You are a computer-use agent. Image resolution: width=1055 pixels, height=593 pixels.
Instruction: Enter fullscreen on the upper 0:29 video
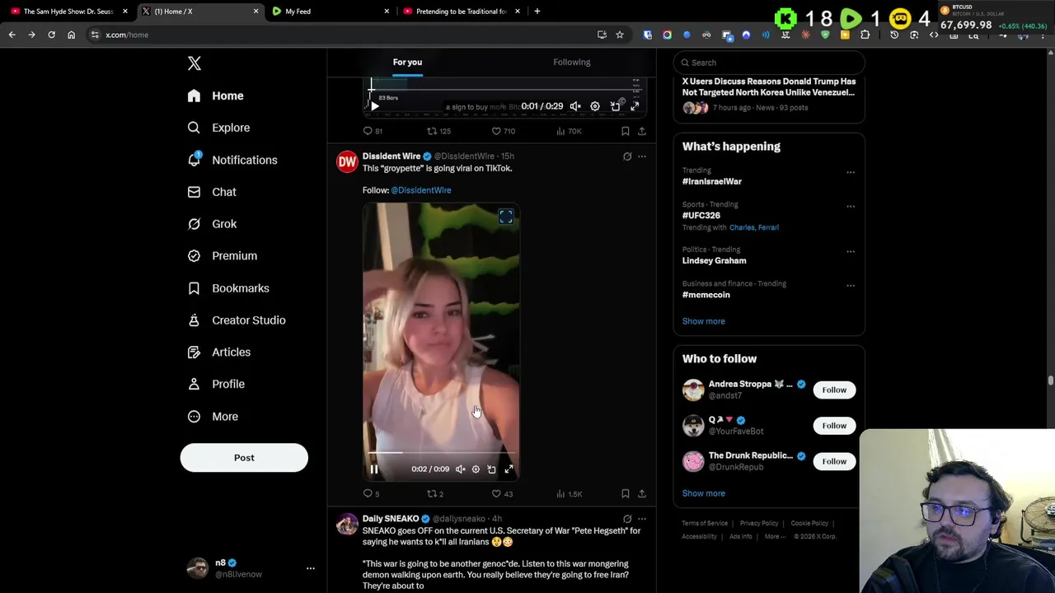point(635,106)
